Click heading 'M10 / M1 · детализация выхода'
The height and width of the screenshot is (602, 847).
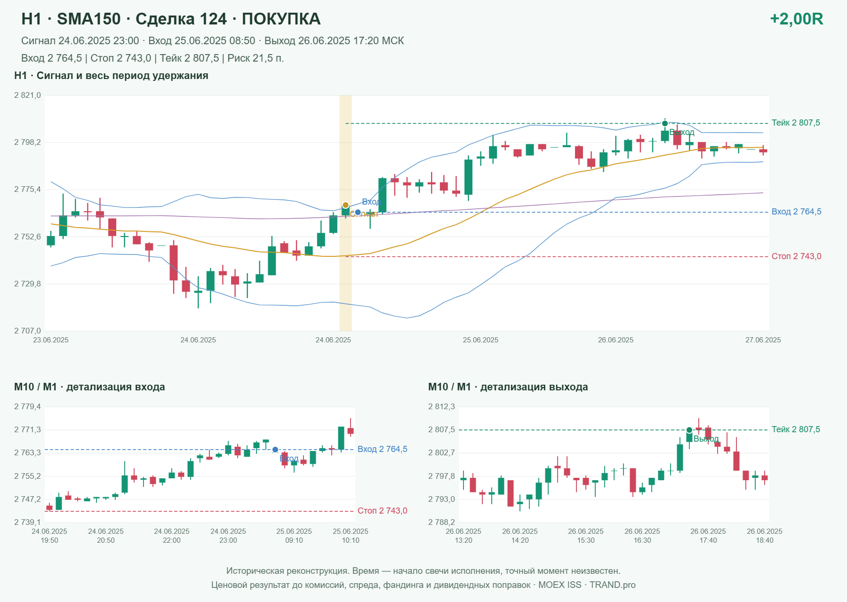[x=508, y=387]
